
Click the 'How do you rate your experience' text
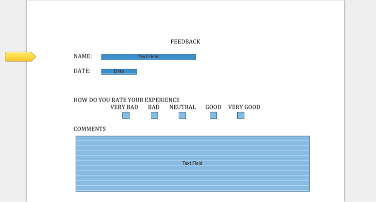click(127, 100)
